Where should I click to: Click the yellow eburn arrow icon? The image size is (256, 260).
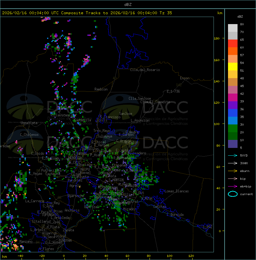point(233,171)
